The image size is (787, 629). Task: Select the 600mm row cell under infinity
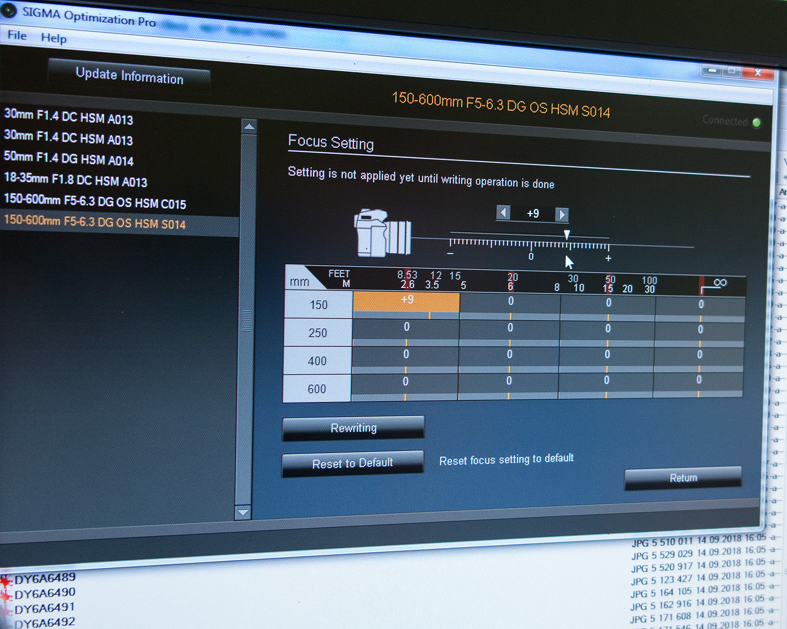pos(698,385)
